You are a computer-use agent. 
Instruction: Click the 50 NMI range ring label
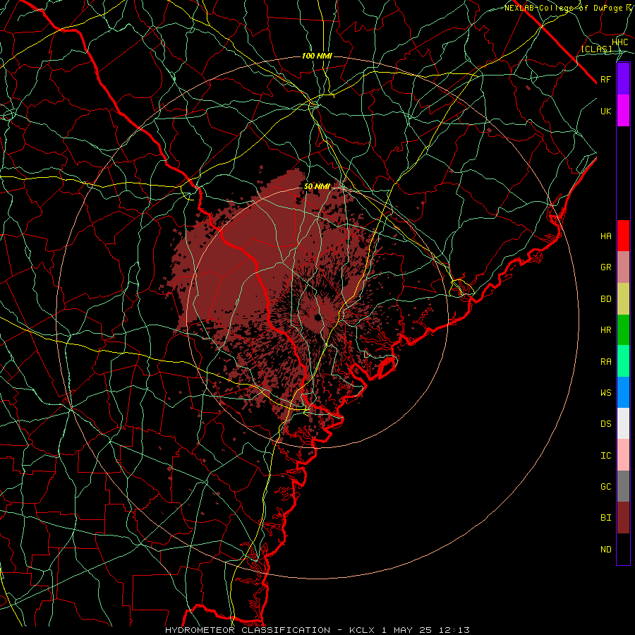click(x=317, y=187)
